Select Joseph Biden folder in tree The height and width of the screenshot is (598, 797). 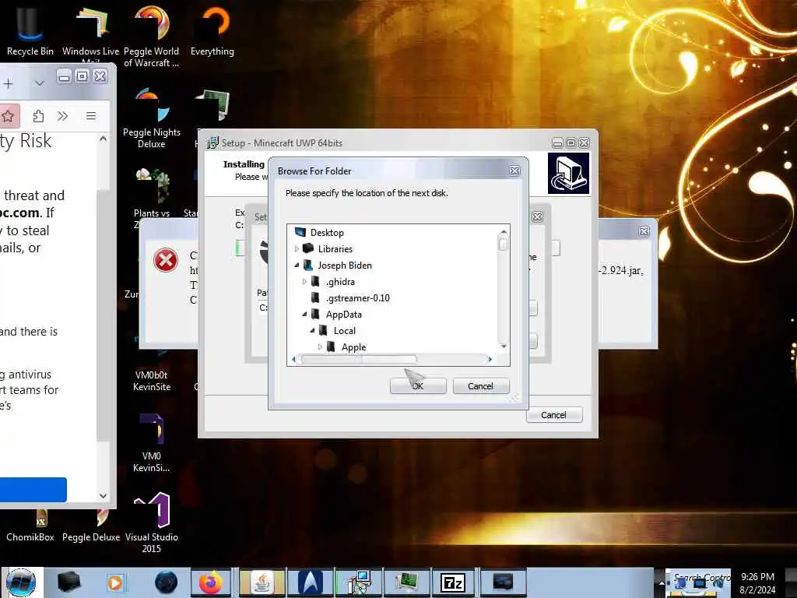tap(345, 265)
